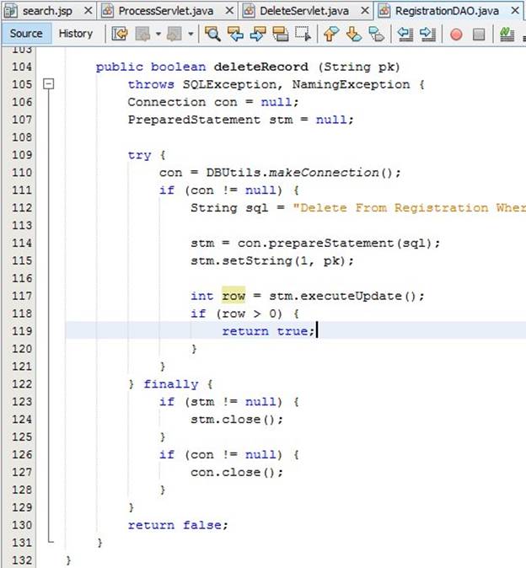
Task: Click the SRC icon on the search.jsp tab
Action: click(x=10, y=11)
